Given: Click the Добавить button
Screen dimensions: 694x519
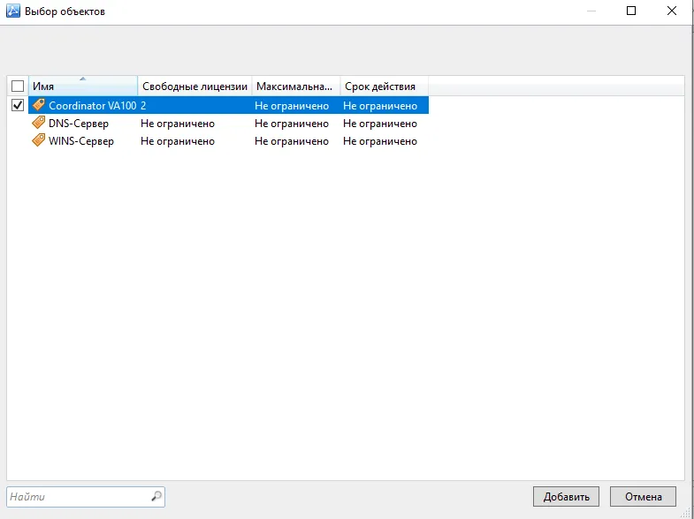Looking at the screenshot, I should coord(566,496).
